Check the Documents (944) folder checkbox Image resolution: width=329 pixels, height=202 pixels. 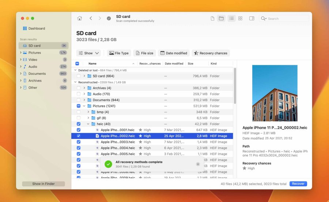tap(79, 100)
